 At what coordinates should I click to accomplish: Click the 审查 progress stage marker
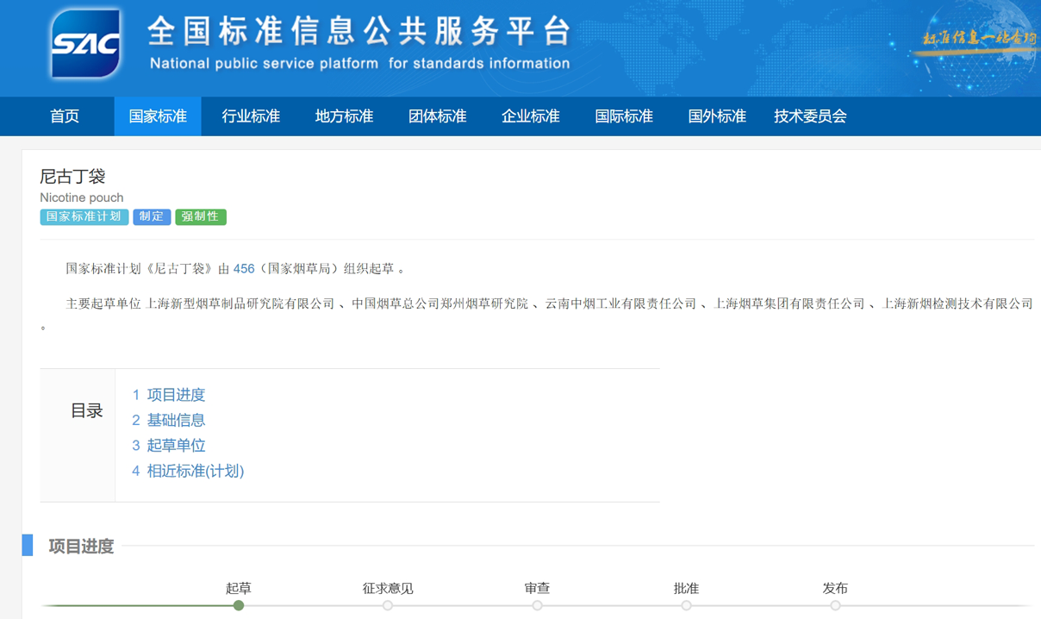click(537, 605)
